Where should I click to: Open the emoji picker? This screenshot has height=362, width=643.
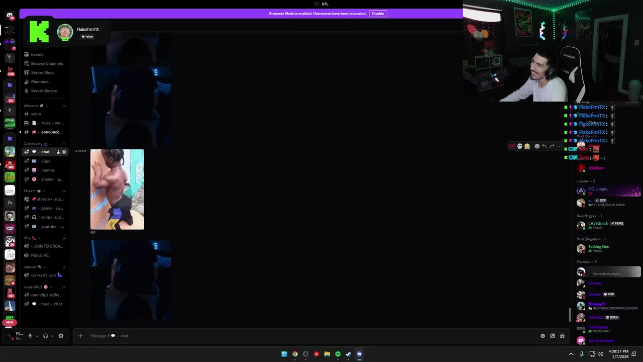pyautogui.click(x=543, y=336)
